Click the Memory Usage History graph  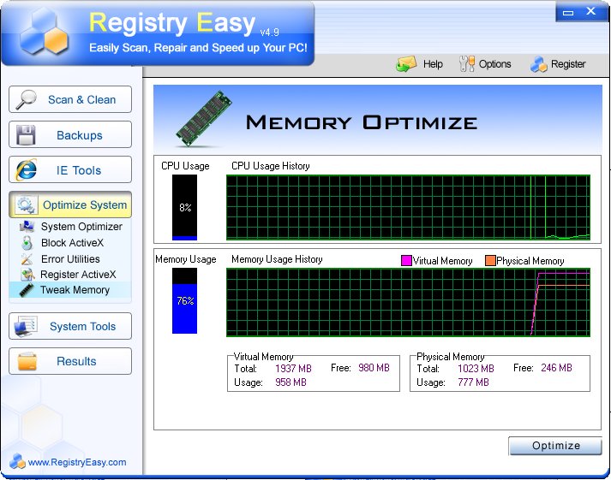pos(409,302)
